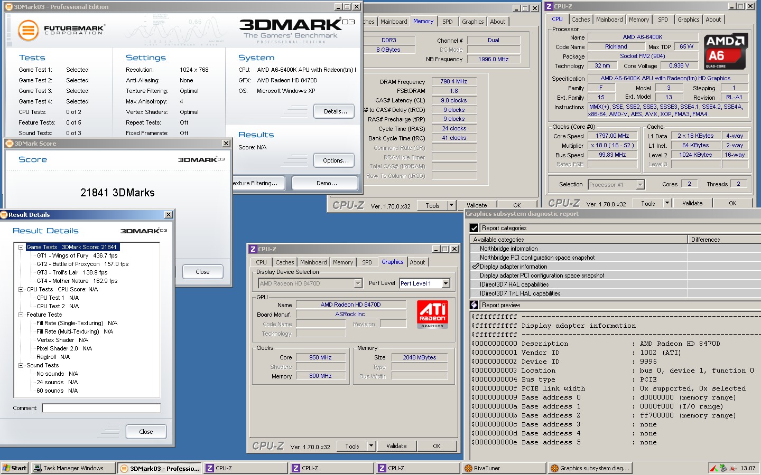This screenshot has width=761, height=475.
Task: Click the 3DMark Score window title icon
Action: point(10,144)
